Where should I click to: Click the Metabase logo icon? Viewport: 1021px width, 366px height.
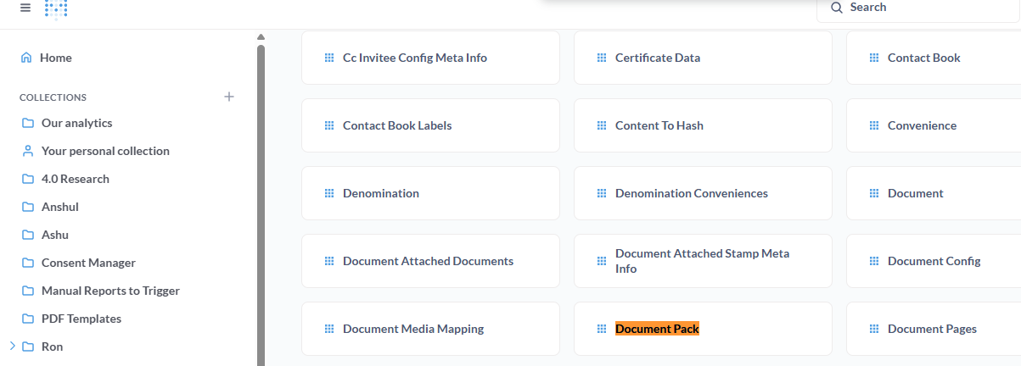pos(56,8)
